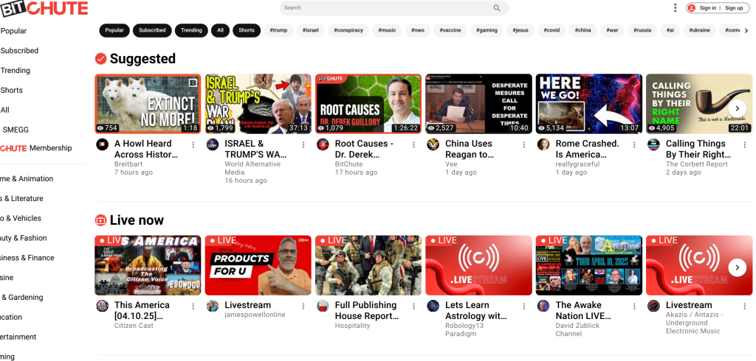756x361 pixels.
Task: Click reallygraceful channel avatar
Action: click(x=543, y=144)
